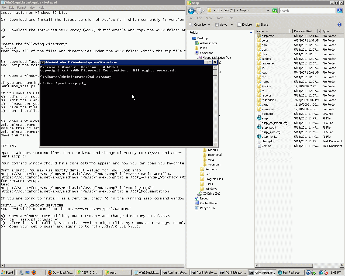The height and width of the screenshot is (276, 345).
Task: Open the Explorer Help menu
Action: pyautogui.click(x=230, y=18)
